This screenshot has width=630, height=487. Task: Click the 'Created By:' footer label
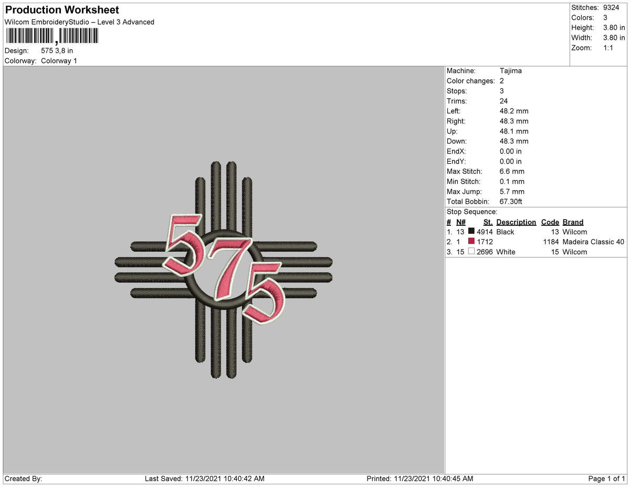click(x=23, y=479)
